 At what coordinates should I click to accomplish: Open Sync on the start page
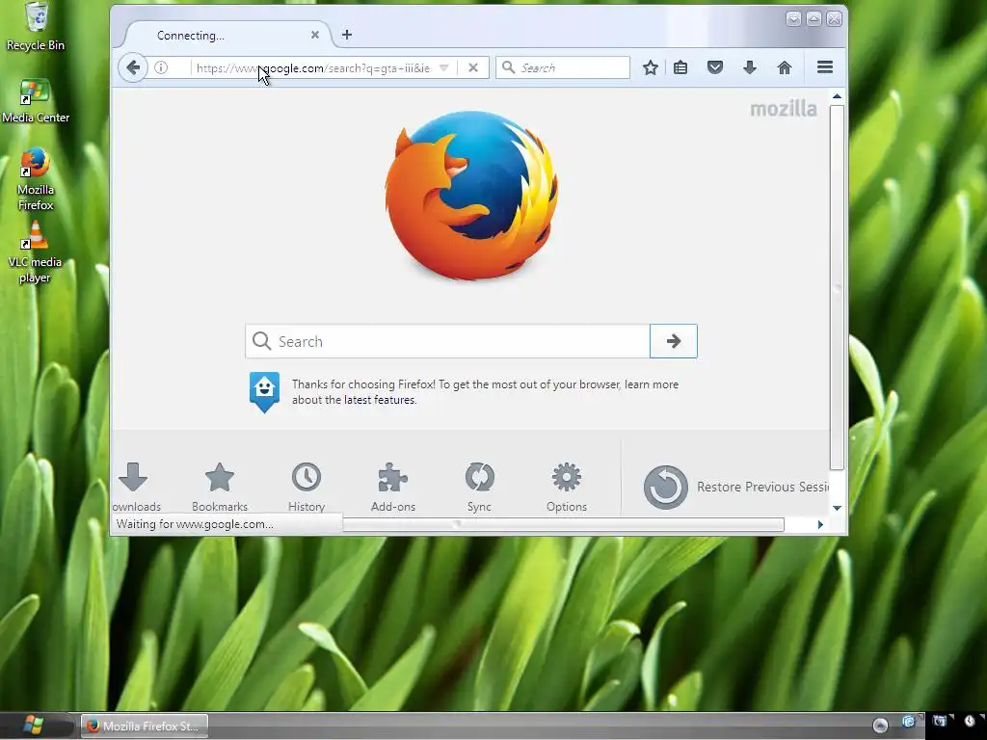click(x=479, y=487)
